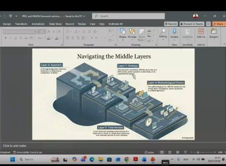Viewport: 226px width, 166px height.
Task: Click the Editing magnifier button
Action: click(163, 34)
